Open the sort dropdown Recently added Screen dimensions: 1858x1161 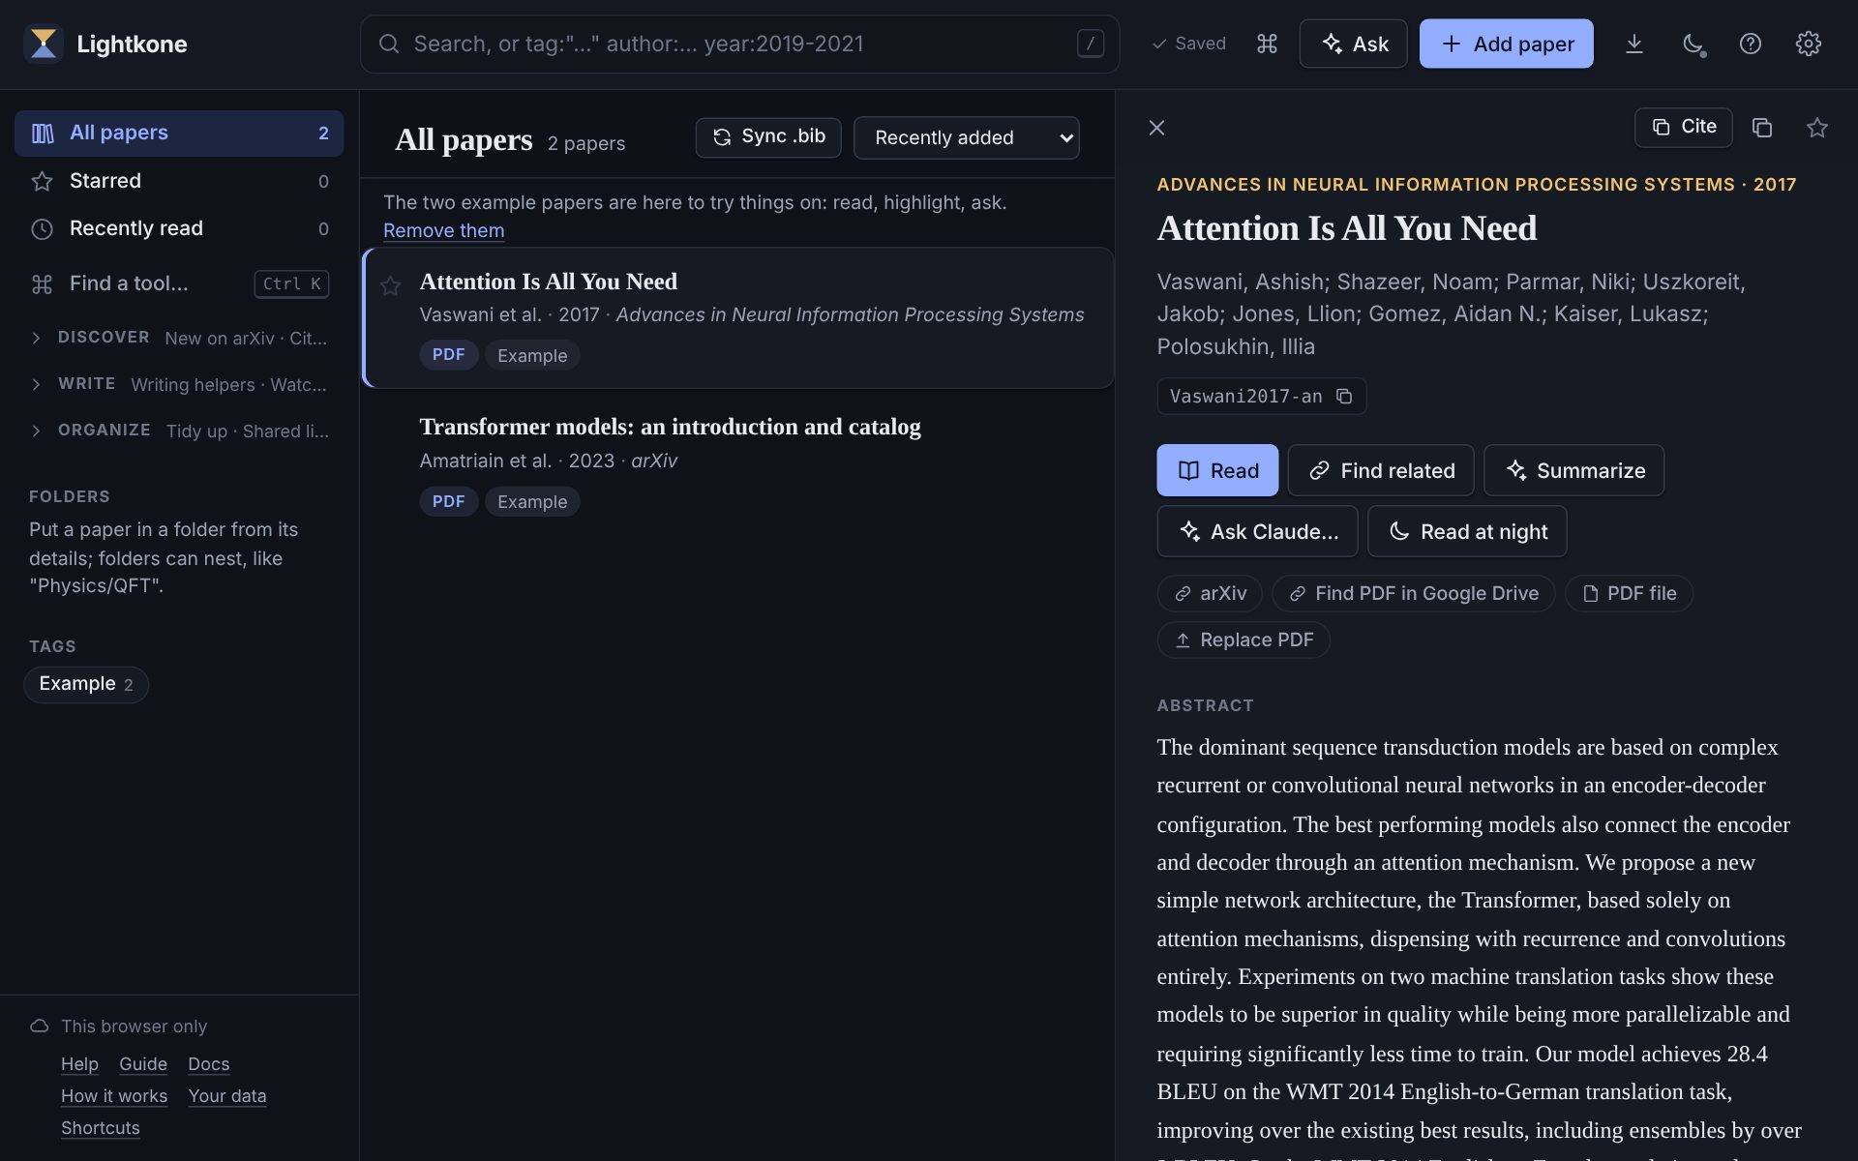pyautogui.click(x=966, y=137)
